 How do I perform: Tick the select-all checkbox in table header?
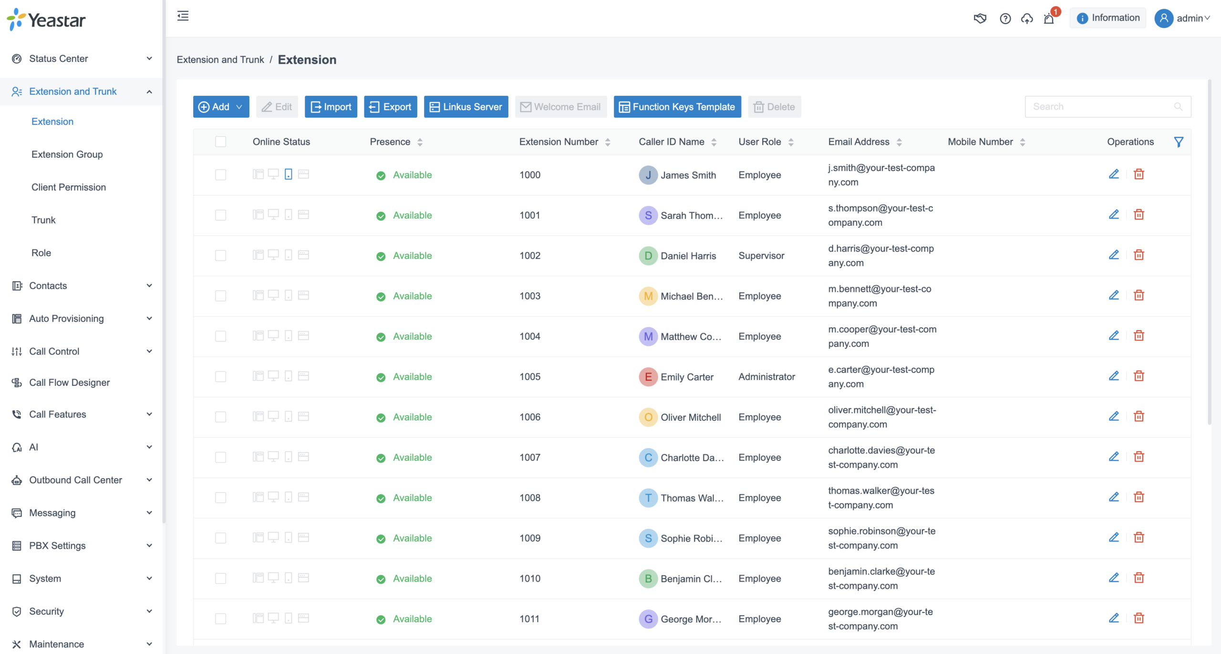click(x=220, y=141)
